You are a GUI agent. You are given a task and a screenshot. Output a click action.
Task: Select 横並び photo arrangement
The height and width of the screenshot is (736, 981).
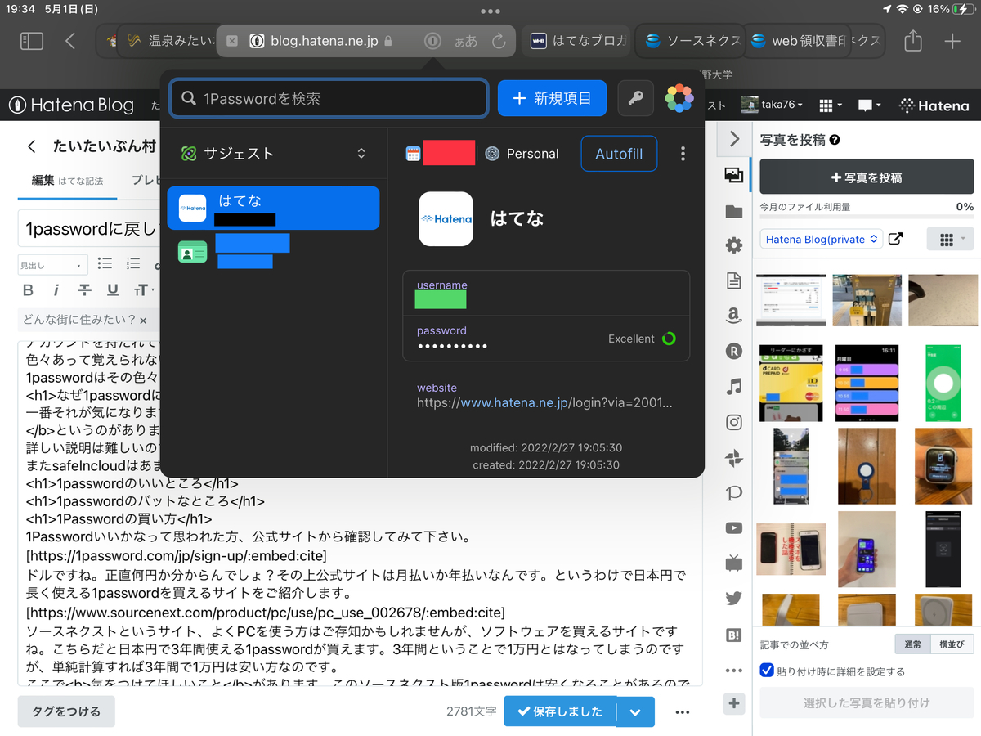click(952, 644)
